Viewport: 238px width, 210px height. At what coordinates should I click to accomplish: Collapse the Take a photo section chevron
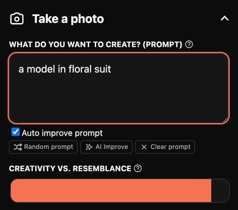224,19
